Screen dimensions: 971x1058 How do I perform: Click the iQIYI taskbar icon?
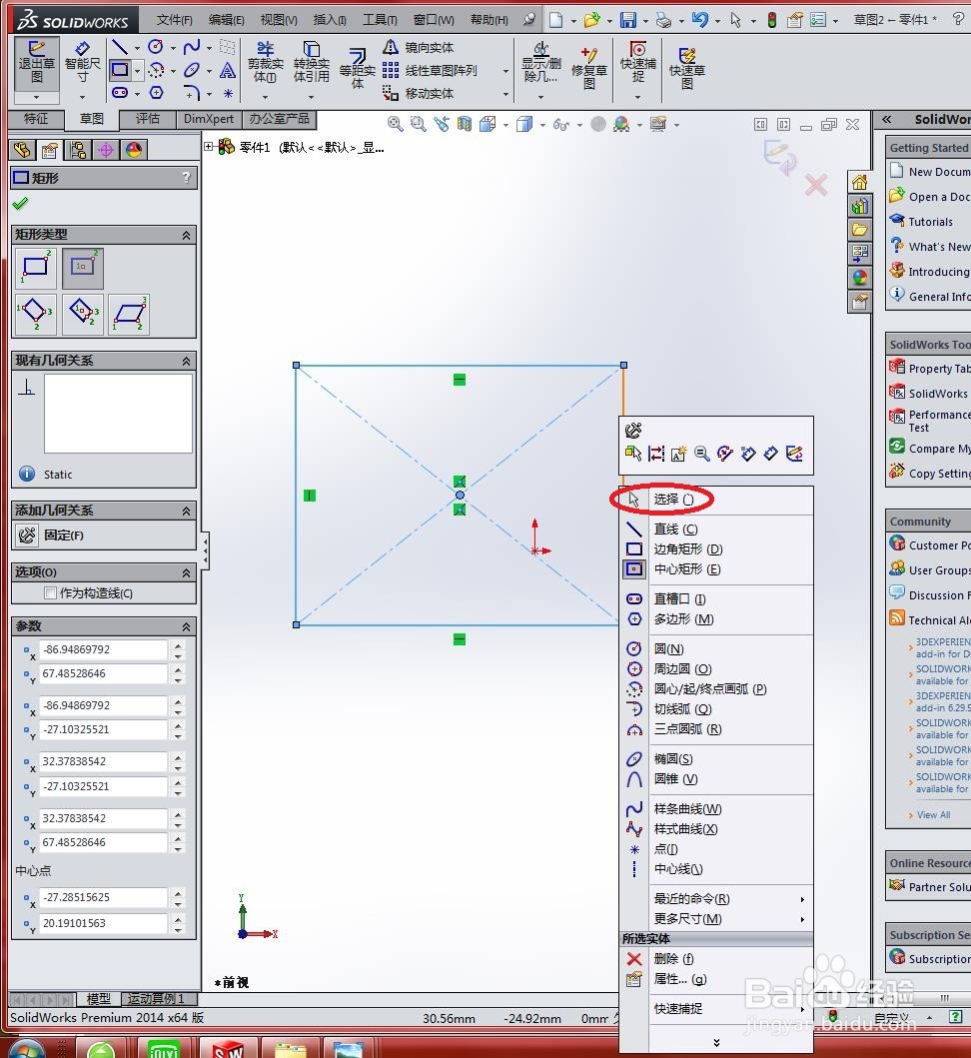point(165,1048)
